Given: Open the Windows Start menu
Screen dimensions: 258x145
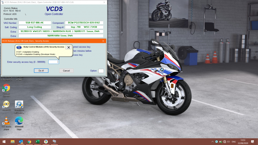Looking at the screenshot, I should pyautogui.click(x=4, y=142).
